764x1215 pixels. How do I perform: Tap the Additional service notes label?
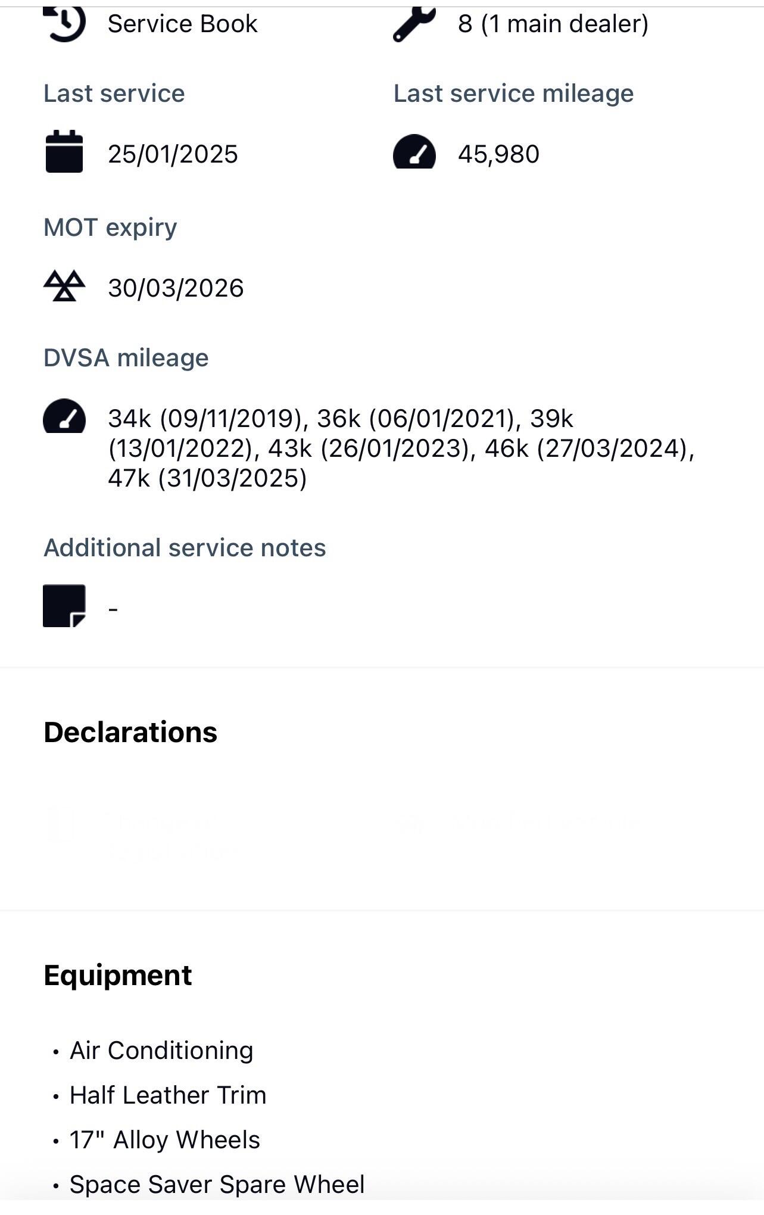point(185,548)
